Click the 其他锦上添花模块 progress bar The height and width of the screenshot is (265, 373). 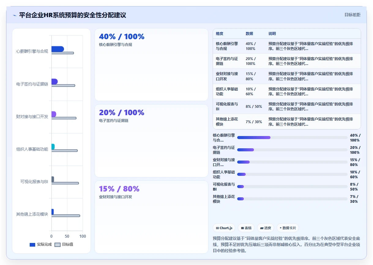tap(292, 199)
